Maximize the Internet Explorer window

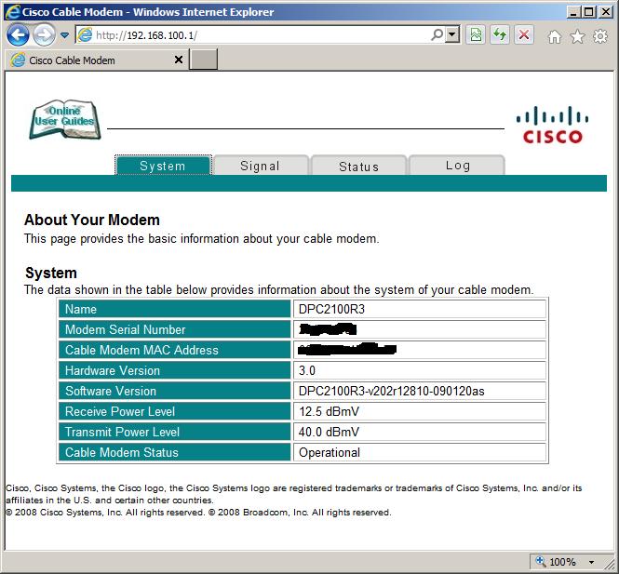click(588, 12)
